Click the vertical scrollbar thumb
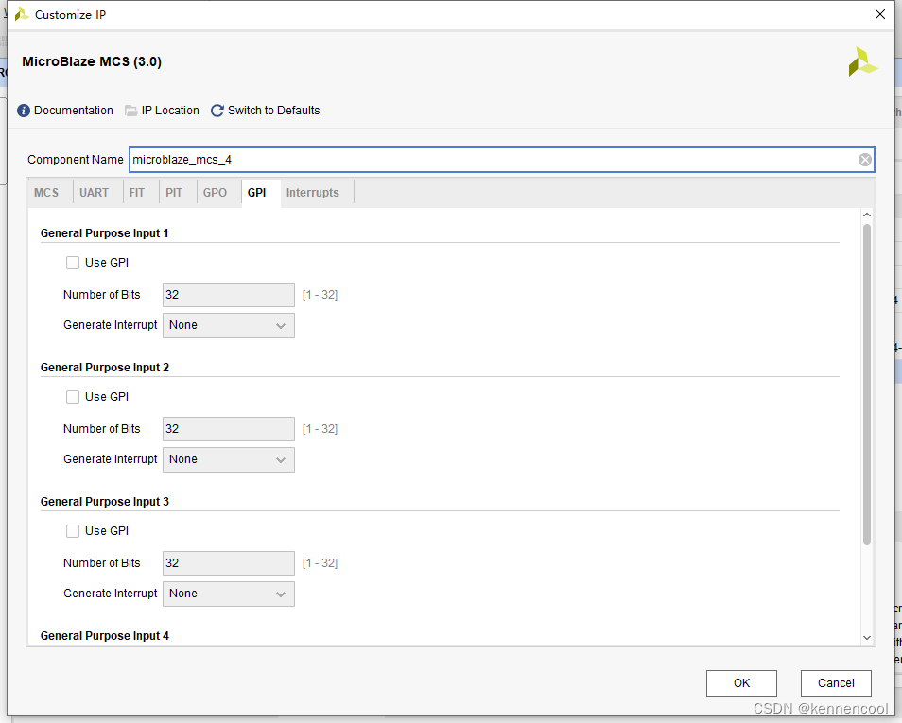 pos(867,385)
